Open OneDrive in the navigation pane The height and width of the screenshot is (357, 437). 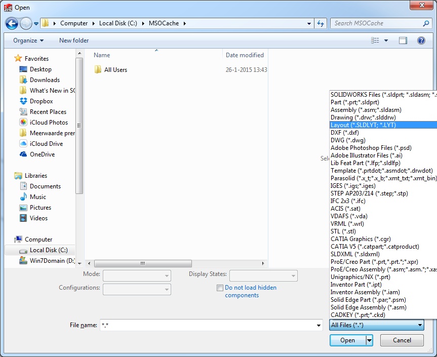click(x=37, y=154)
